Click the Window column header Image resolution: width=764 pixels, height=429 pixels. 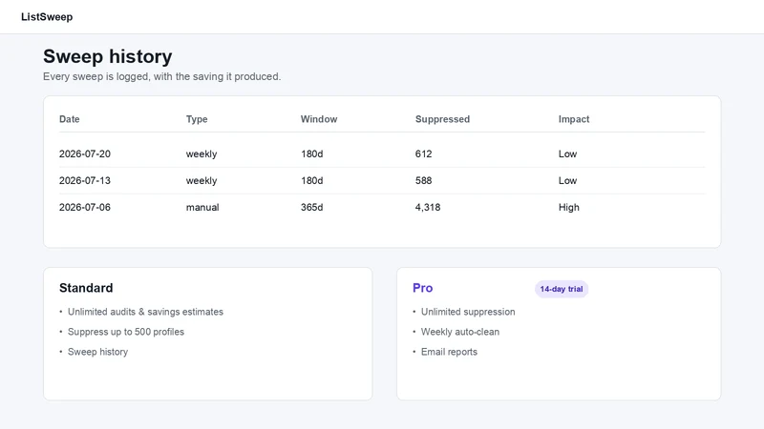click(319, 119)
